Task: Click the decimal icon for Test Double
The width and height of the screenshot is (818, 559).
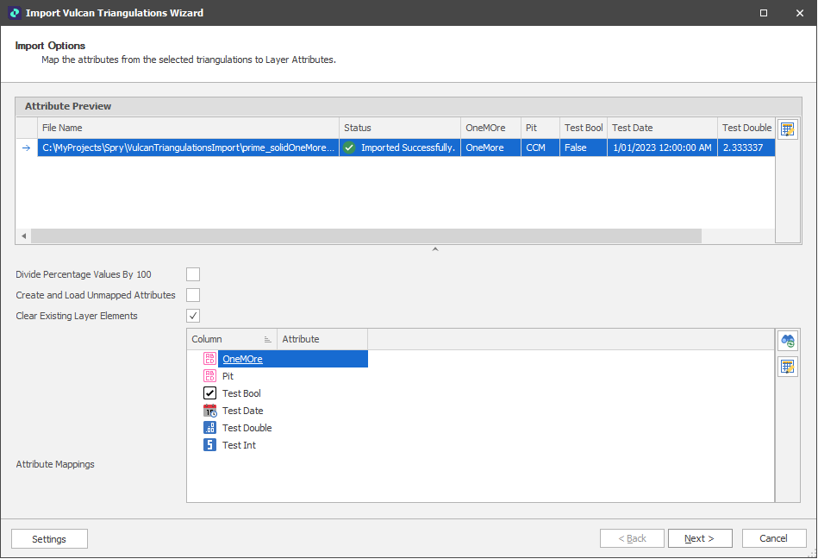Action: tap(209, 428)
